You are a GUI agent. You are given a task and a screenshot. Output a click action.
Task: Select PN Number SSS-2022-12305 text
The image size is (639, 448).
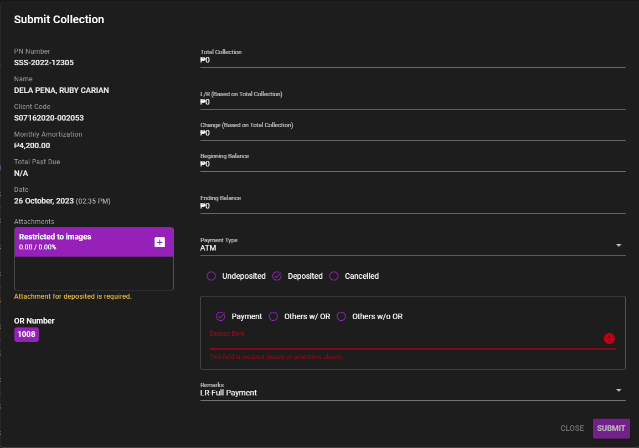coord(44,62)
